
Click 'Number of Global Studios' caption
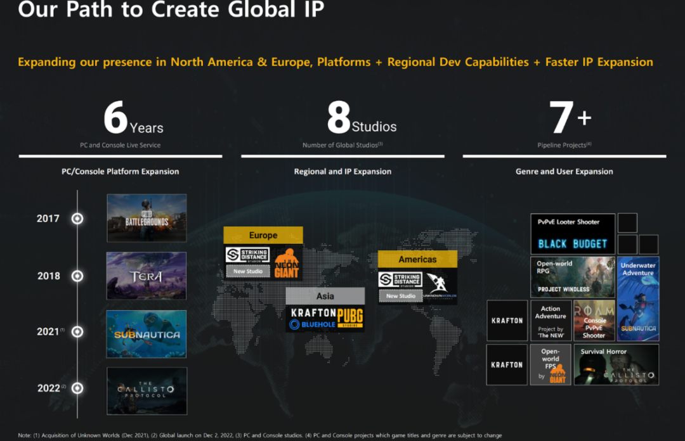(x=342, y=145)
